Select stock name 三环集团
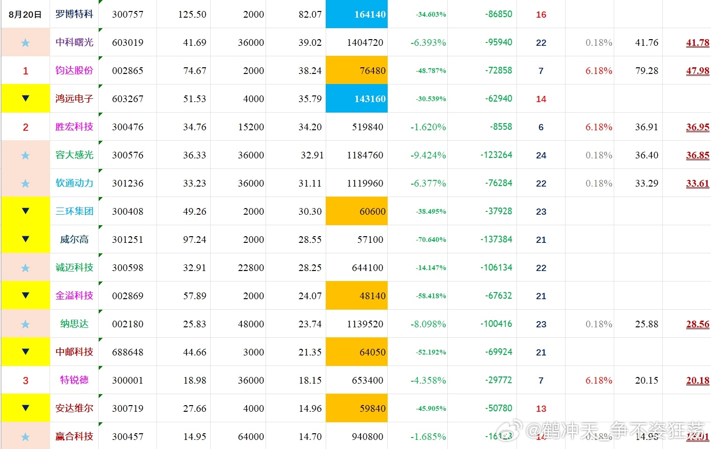This screenshot has height=449, width=711. [74, 211]
